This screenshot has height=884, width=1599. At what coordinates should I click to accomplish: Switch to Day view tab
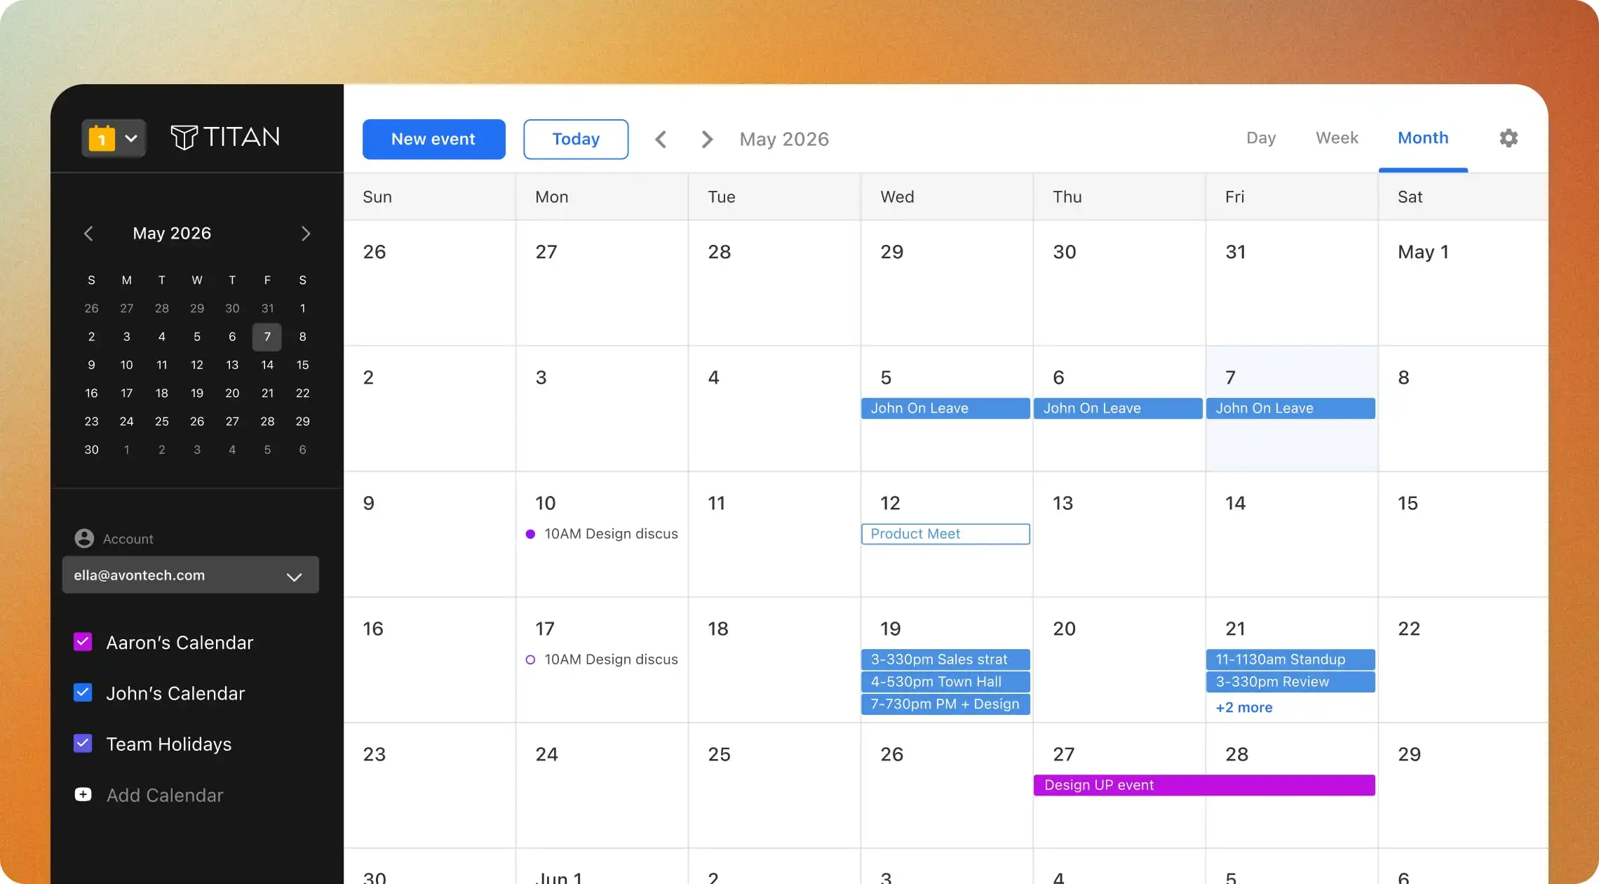point(1260,138)
